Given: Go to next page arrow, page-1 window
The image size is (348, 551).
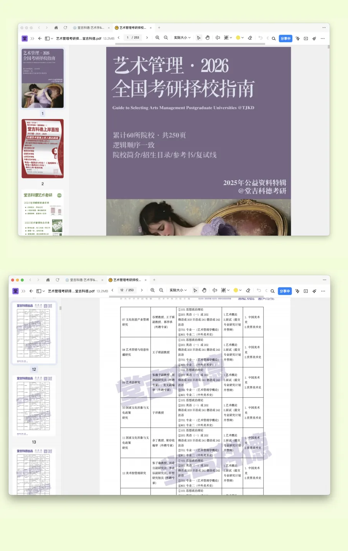Looking at the screenshot, I should (x=147, y=38).
